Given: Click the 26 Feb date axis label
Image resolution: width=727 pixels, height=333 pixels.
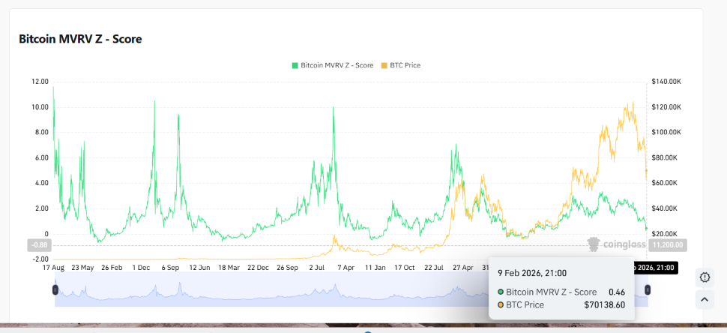Looking at the screenshot, I should tap(112, 268).
